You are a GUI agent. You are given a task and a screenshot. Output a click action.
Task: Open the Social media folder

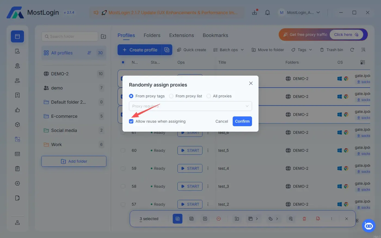(x=74, y=130)
